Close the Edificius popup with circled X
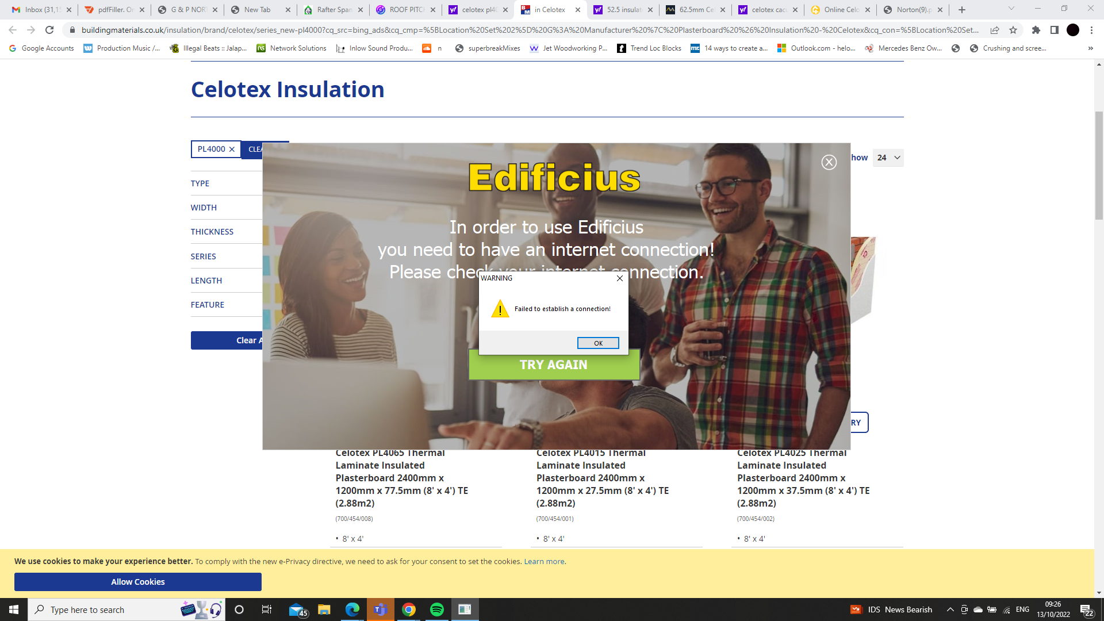Screen dimensions: 1104x621 point(829,163)
